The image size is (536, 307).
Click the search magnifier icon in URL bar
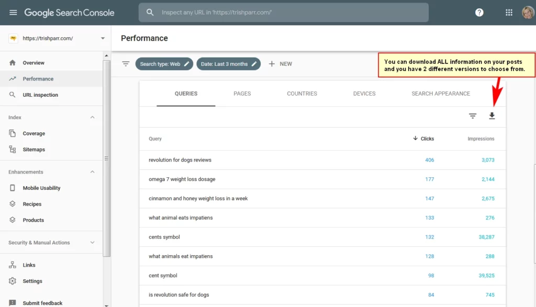pyautogui.click(x=150, y=13)
